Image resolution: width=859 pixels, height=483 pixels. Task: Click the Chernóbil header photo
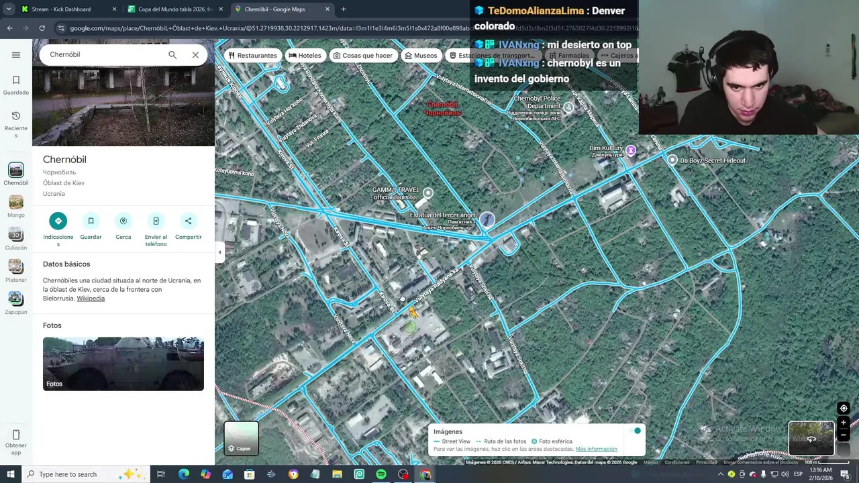pos(123,107)
